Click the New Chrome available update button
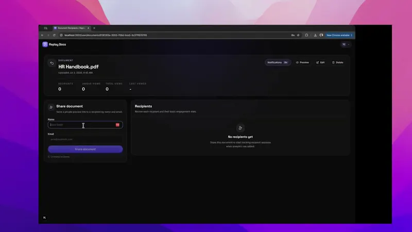The image size is (412, 232). (x=339, y=35)
